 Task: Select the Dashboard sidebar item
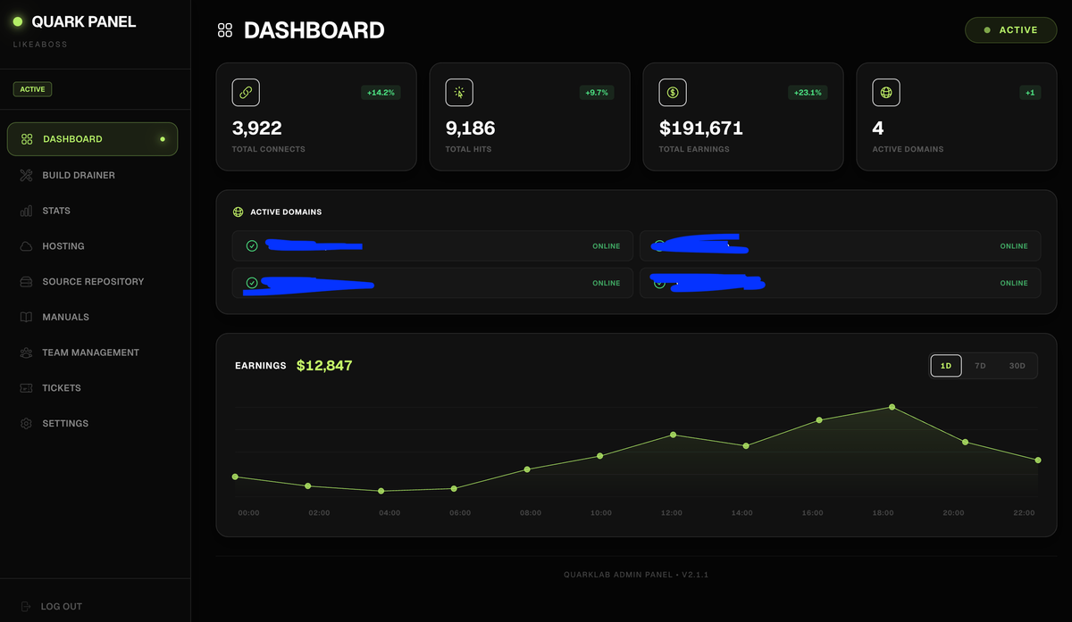93,139
